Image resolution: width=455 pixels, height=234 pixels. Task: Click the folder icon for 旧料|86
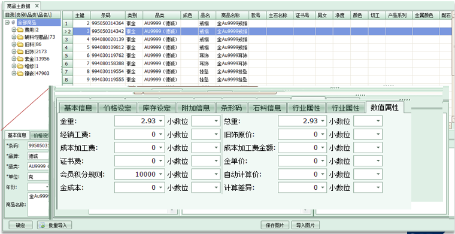[x=20, y=44]
